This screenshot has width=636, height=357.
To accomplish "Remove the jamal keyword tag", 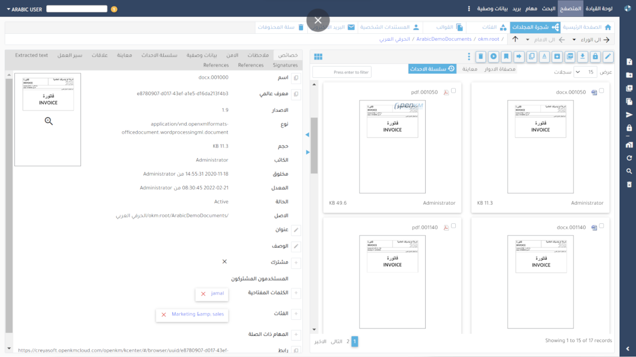I will coord(203,294).
